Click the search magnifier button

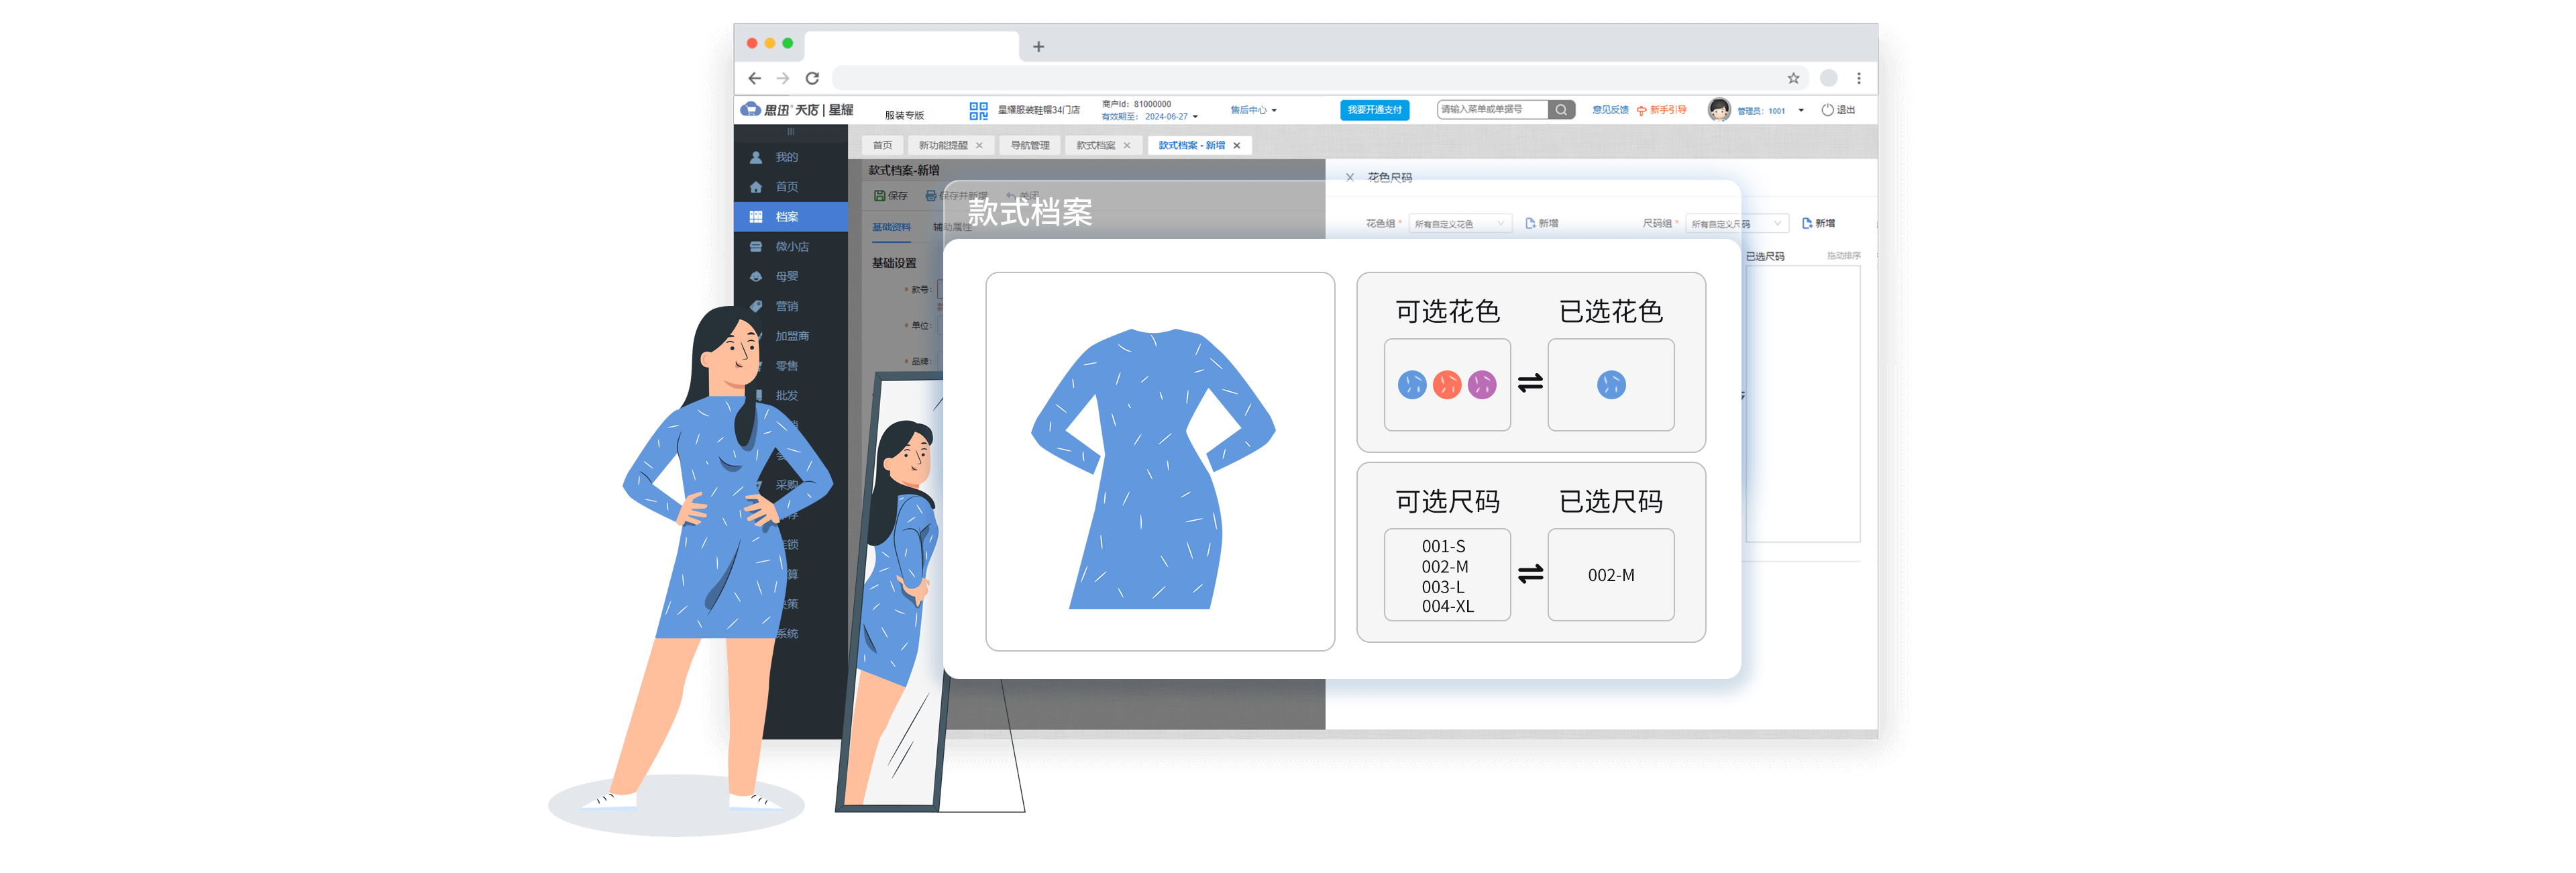(x=1560, y=110)
